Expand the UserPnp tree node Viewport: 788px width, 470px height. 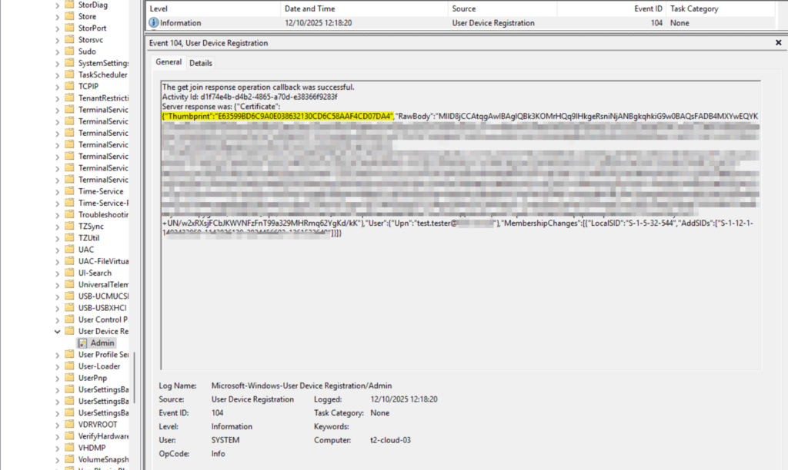coord(58,378)
